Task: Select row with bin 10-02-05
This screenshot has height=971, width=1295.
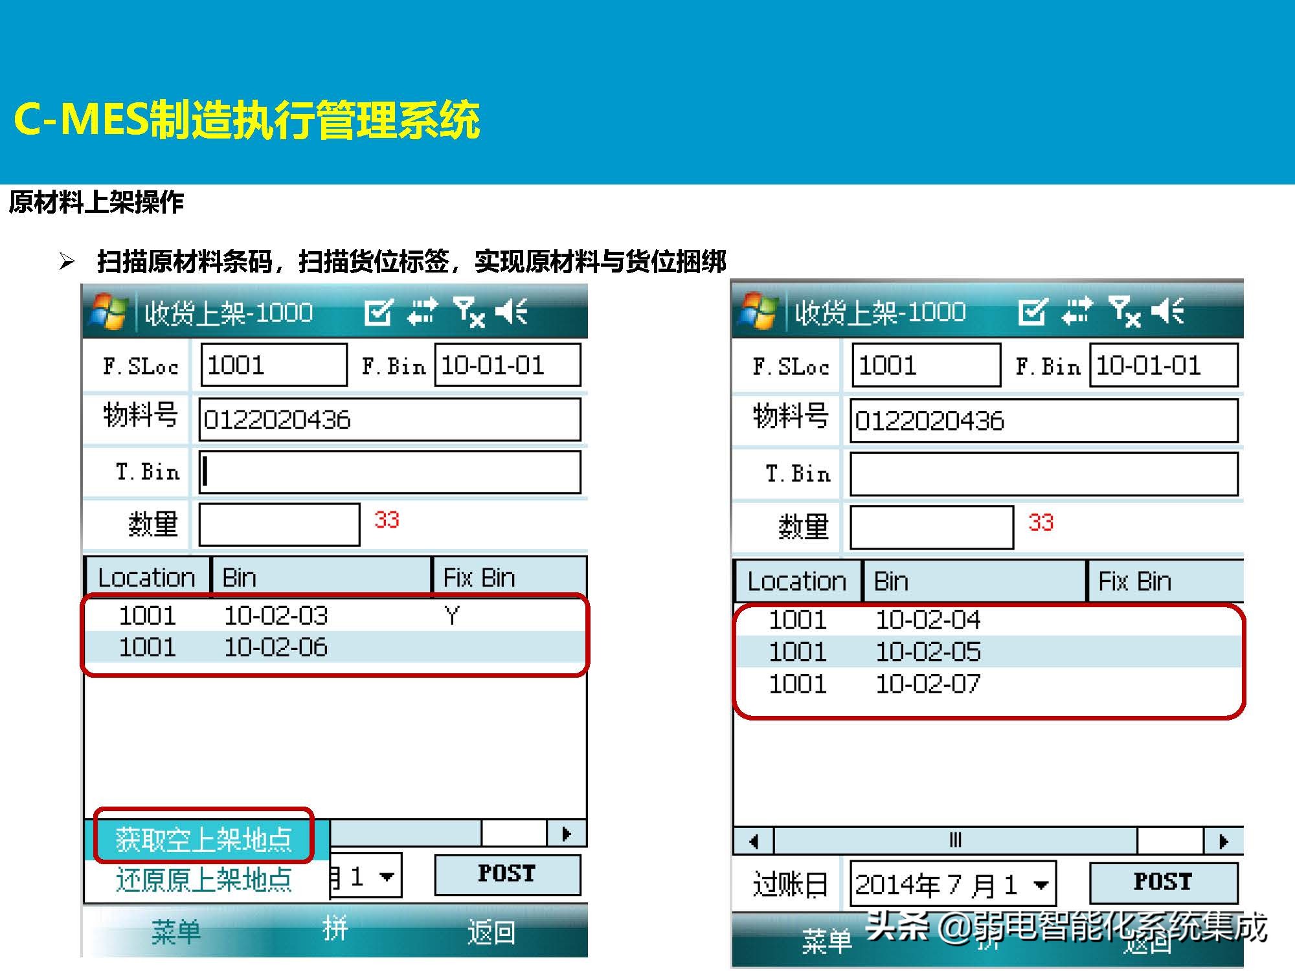Action: [x=989, y=651]
